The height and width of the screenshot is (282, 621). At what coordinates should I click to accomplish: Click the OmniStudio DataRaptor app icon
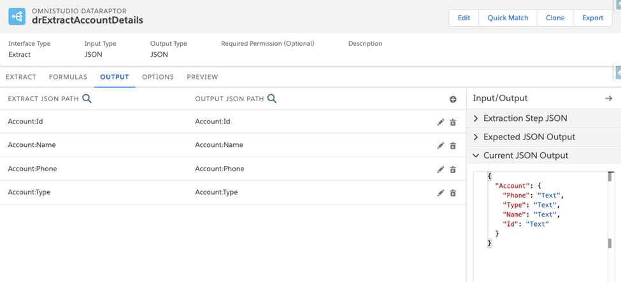17,17
